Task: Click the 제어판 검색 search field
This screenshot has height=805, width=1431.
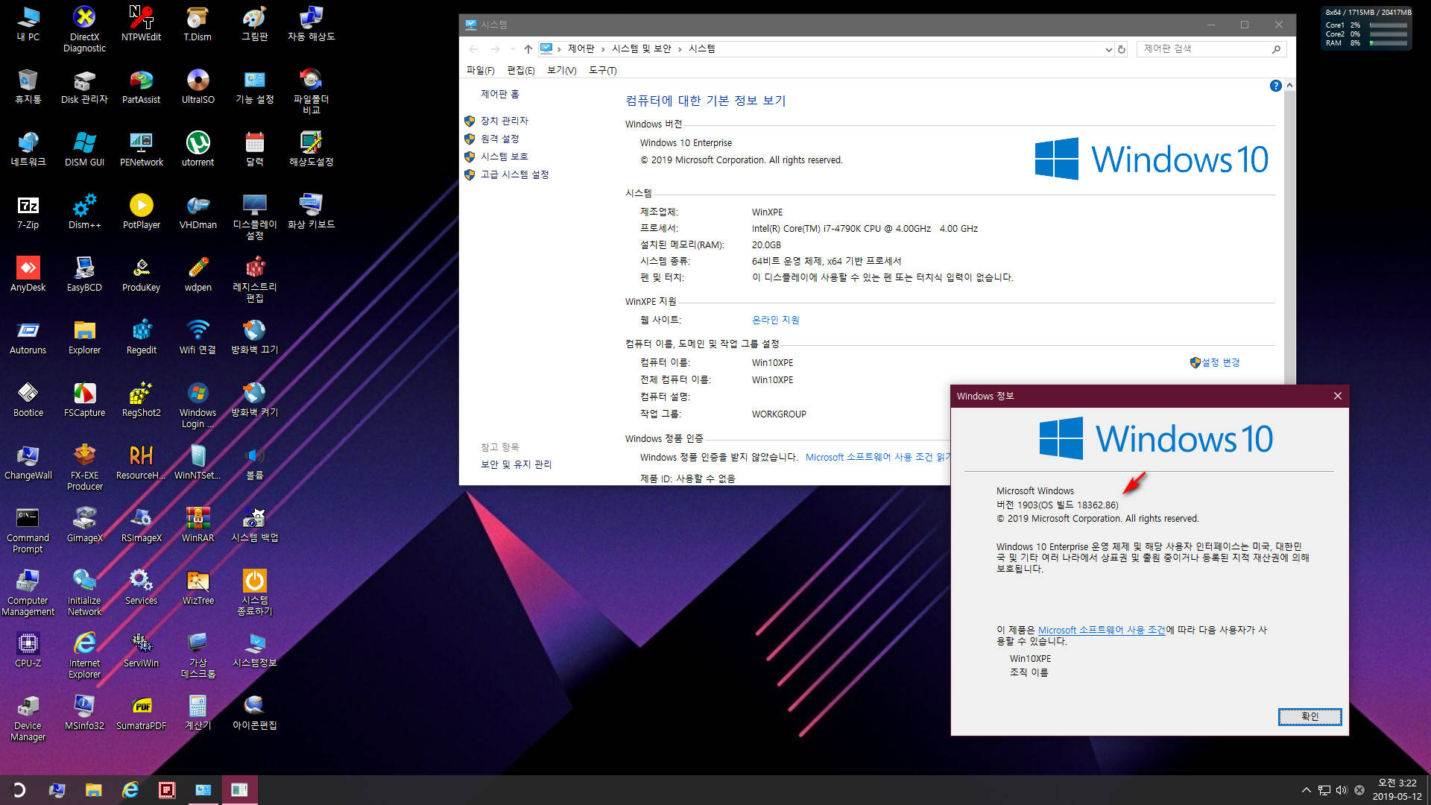Action: tap(1211, 49)
